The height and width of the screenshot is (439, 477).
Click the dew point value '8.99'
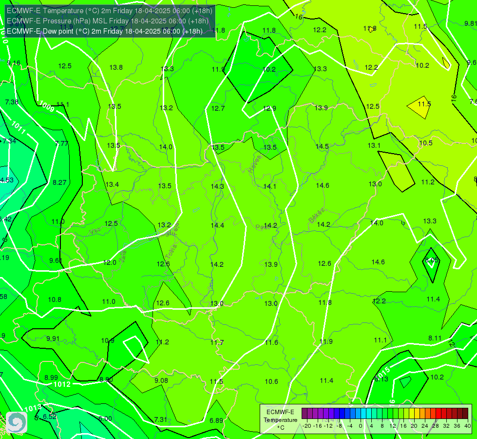pos(51,378)
